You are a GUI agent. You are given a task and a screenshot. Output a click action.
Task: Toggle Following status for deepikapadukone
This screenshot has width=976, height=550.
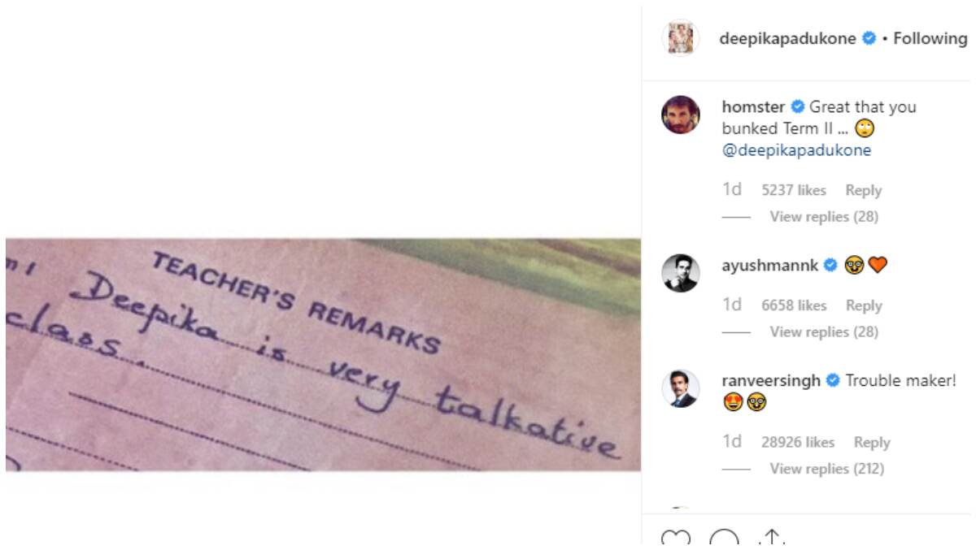(x=930, y=38)
